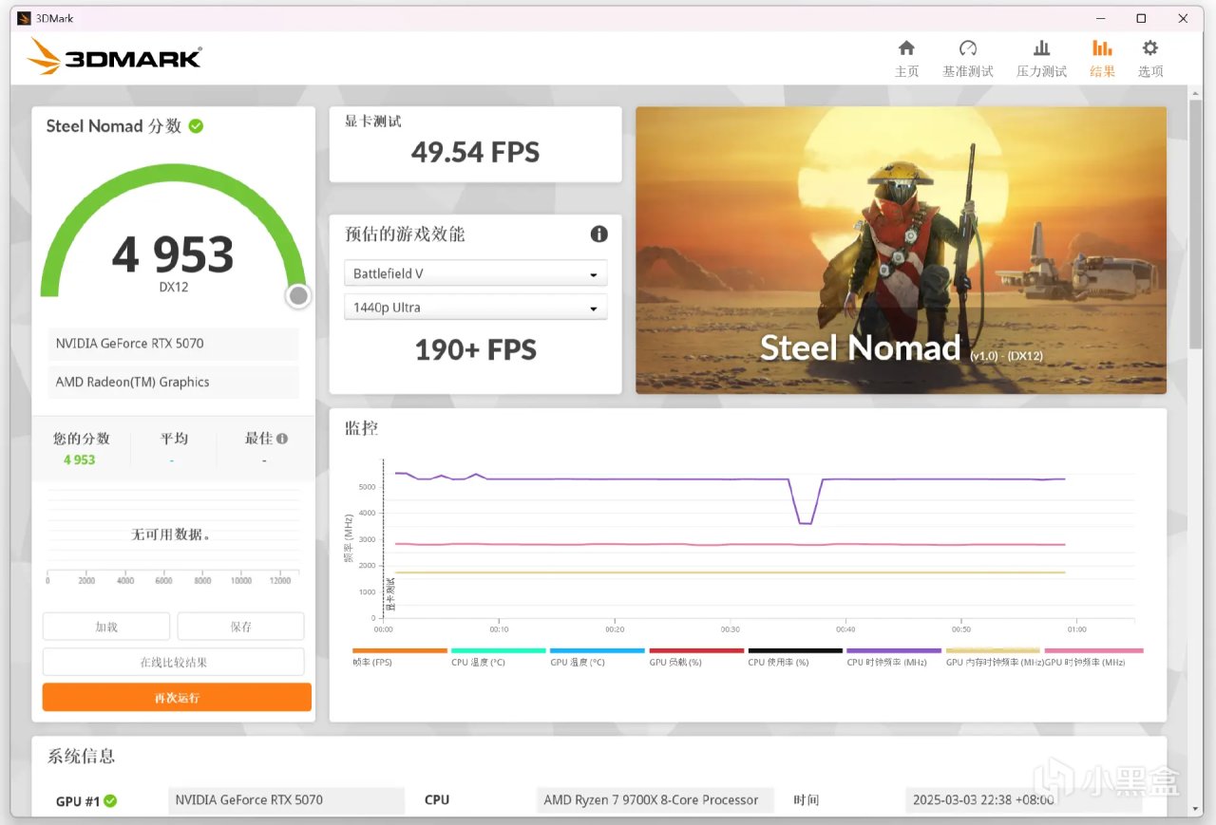The image size is (1216, 825).
Task: Open the Battlefield V game dropdown
Action: [475, 273]
